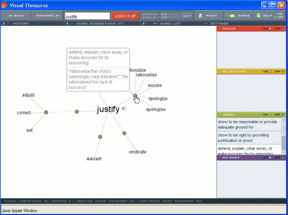Click the word 'vindicate' in the graph
The image size is (288, 215).
click(x=137, y=152)
